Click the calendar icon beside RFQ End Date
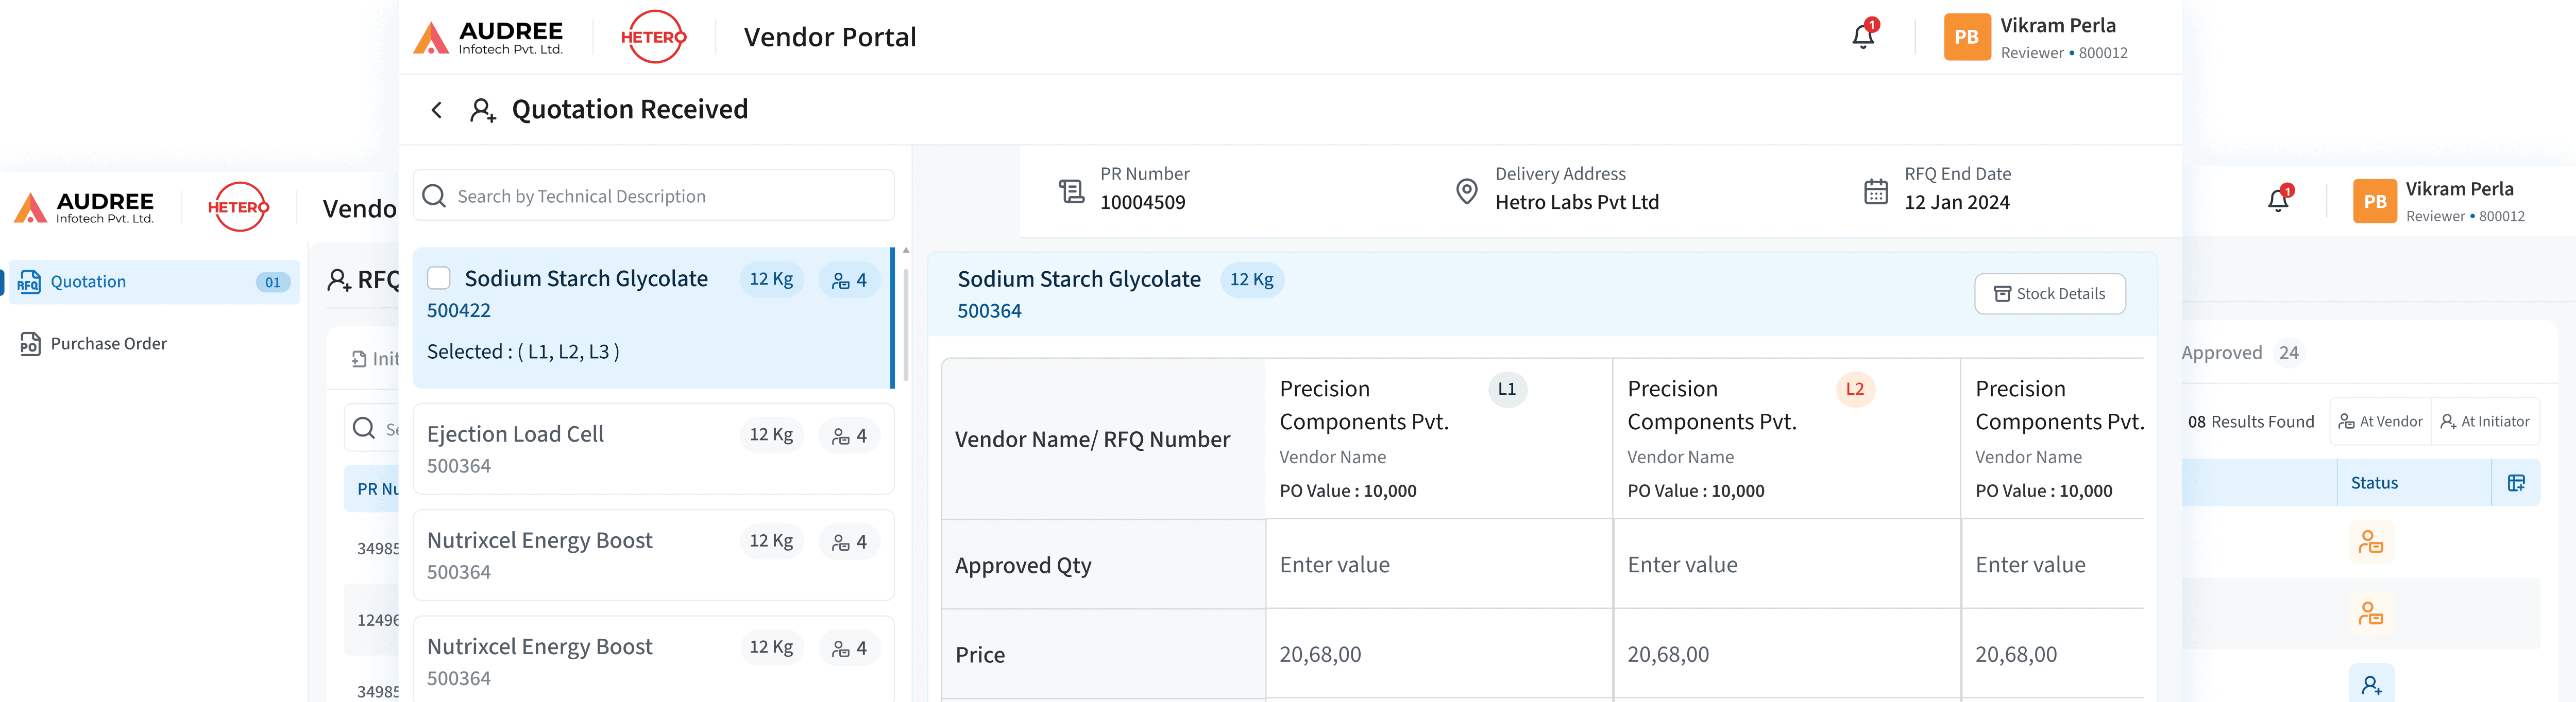 point(1875,191)
